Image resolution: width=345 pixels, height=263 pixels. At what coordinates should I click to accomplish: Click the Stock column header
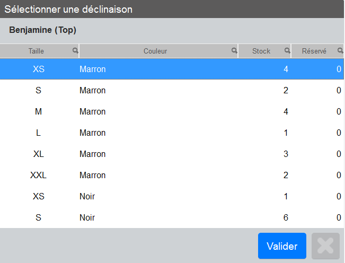(261, 51)
